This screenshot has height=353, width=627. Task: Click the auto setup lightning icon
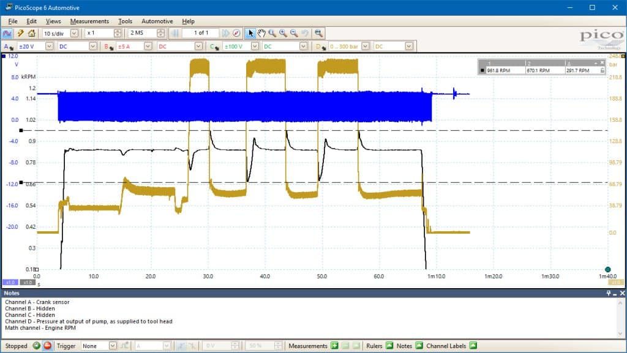(x=20, y=33)
